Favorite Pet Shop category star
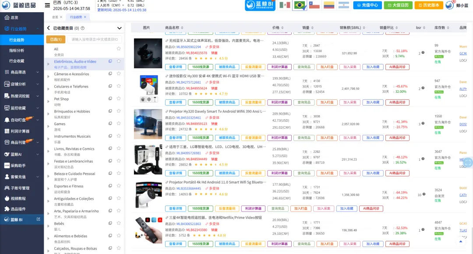Image resolution: width=473 pixels, height=254 pixels. (x=119, y=99)
